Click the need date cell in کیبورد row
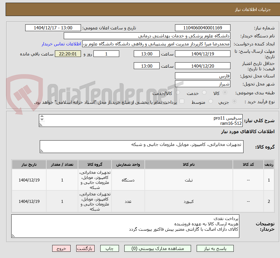Image resolution: width=280 pixels, height=258 pixels. click(x=29, y=202)
